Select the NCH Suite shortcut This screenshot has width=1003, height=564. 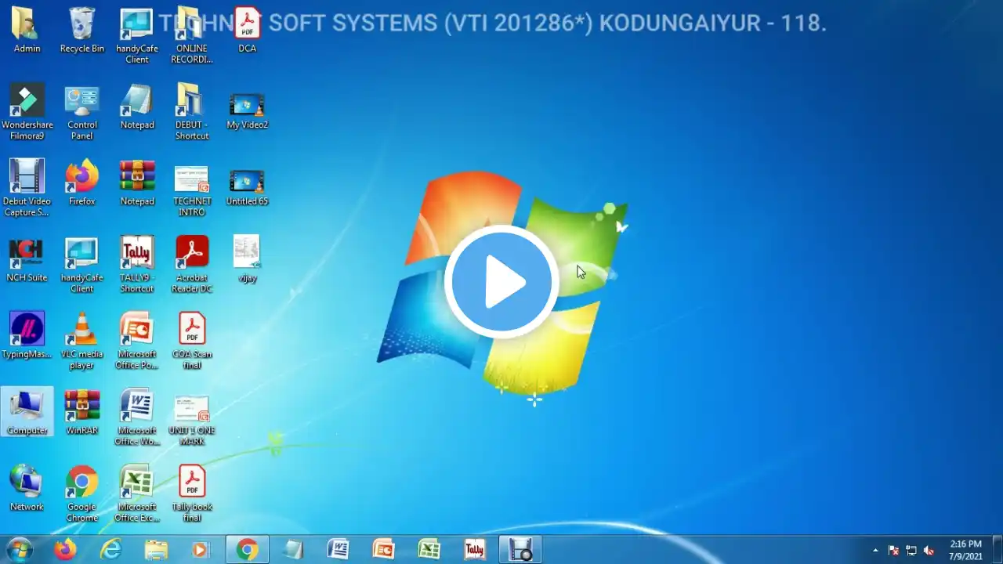click(27, 258)
